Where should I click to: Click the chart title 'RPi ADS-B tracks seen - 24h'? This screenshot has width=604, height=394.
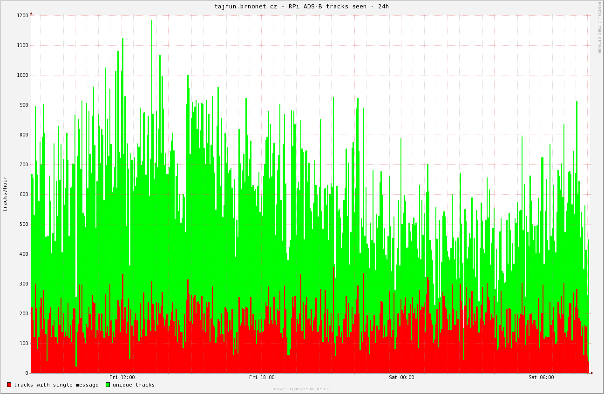coord(301,7)
